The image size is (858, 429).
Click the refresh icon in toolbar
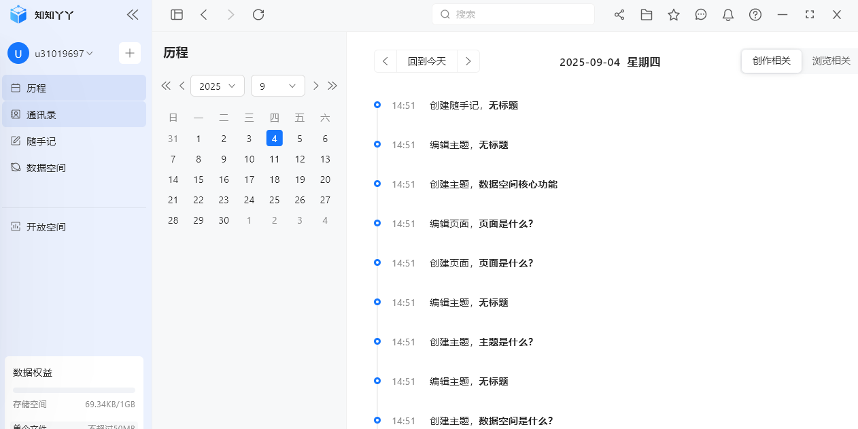pyautogui.click(x=258, y=15)
